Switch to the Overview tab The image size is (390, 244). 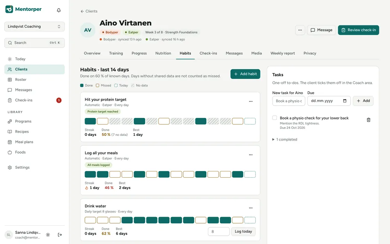coord(92,53)
